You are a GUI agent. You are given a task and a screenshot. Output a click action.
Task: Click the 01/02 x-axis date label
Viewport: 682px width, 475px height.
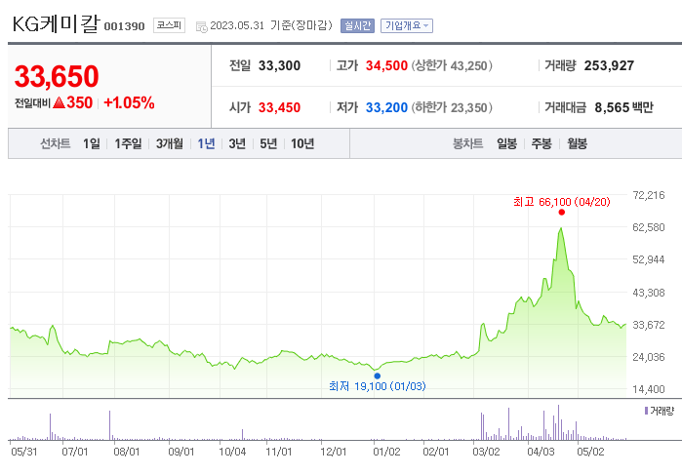[386, 452]
